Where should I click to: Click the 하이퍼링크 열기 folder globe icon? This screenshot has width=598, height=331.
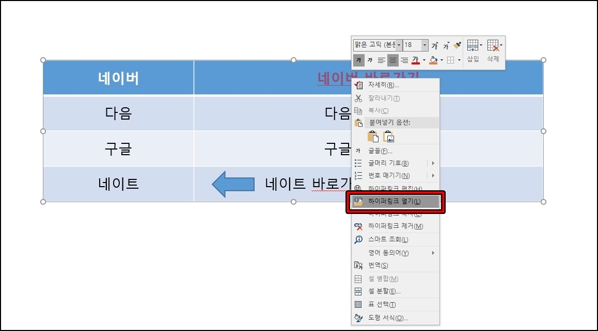tap(358, 201)
